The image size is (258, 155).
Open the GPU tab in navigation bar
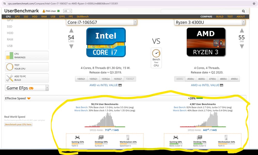point(17,17)
